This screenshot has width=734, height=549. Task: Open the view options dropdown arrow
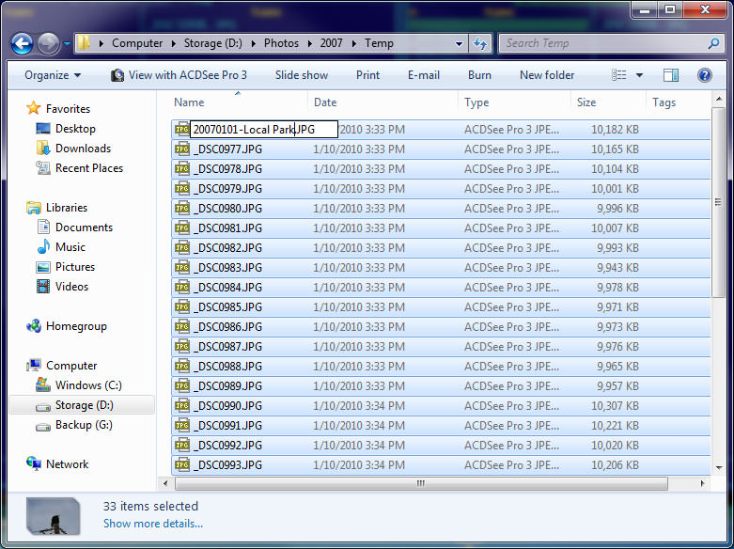(x=639, y=75)
